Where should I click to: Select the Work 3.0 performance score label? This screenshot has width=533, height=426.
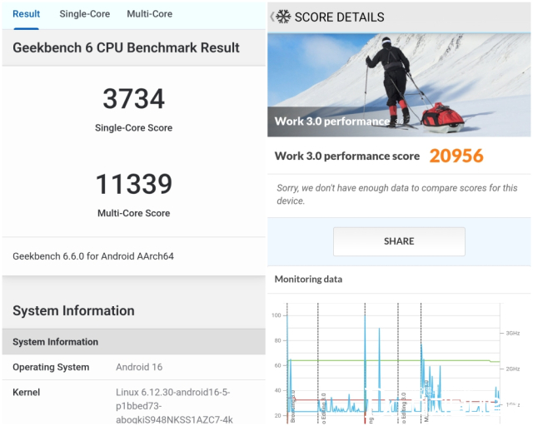[347, 156]
